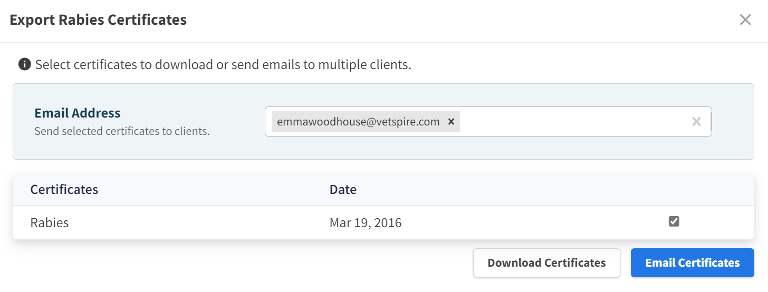Click the Download Certificates button

point(546,263)
